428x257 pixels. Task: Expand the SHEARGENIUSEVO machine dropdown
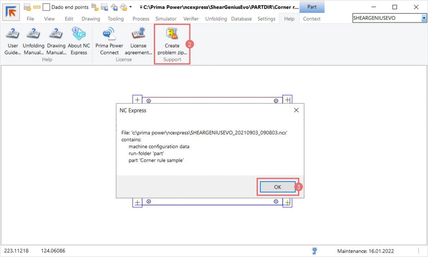tap(424, 18)
